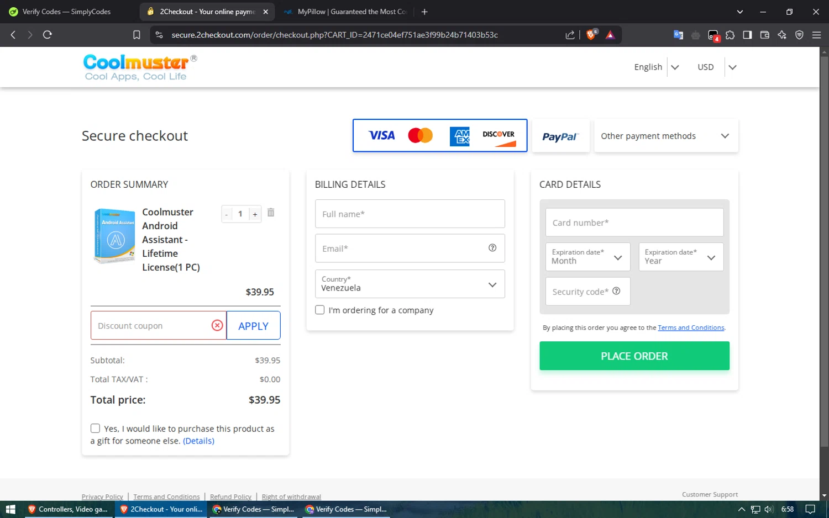
Task: Open the Privacy Policy footer link
Action: point(102,497)
